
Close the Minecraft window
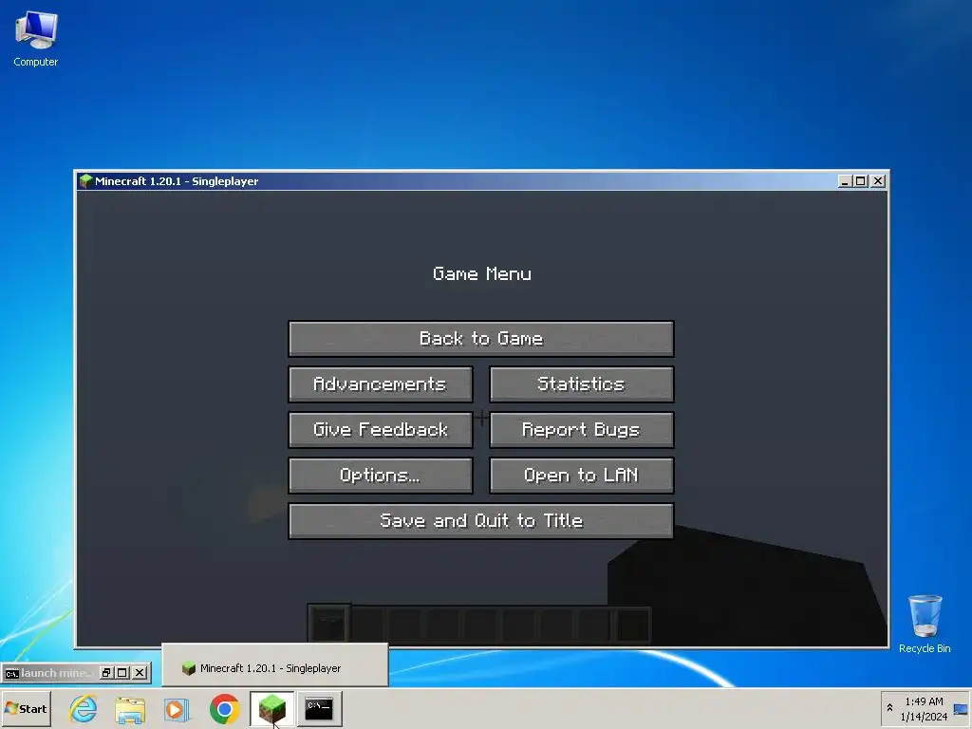[878, 181]
